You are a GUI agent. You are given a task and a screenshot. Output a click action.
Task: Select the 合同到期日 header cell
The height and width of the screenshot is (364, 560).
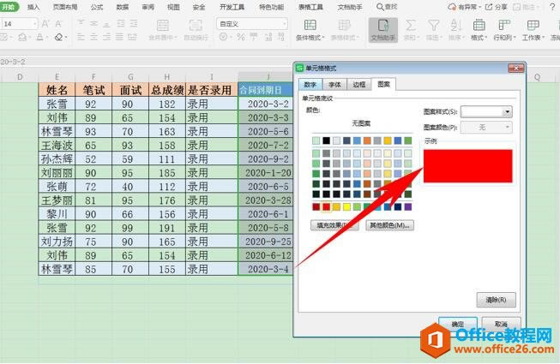(266, 90)
